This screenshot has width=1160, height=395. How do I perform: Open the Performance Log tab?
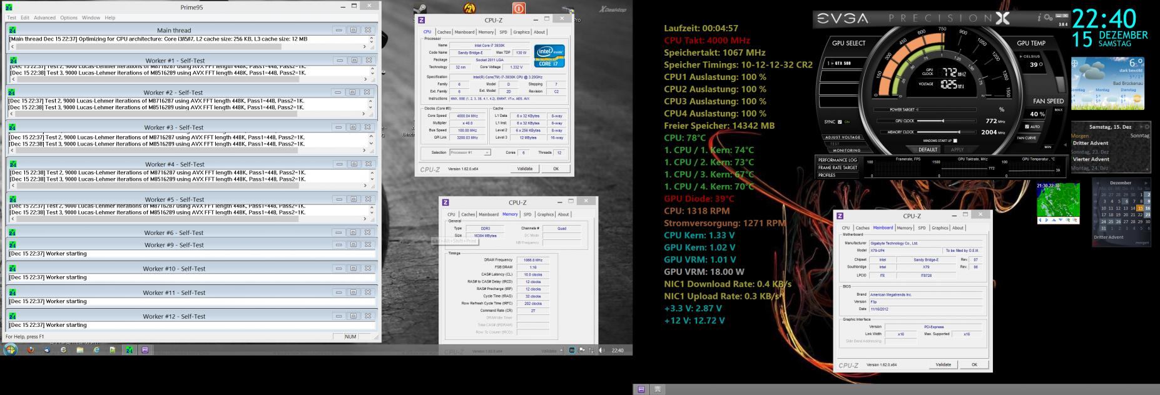[x=838, y=160]
